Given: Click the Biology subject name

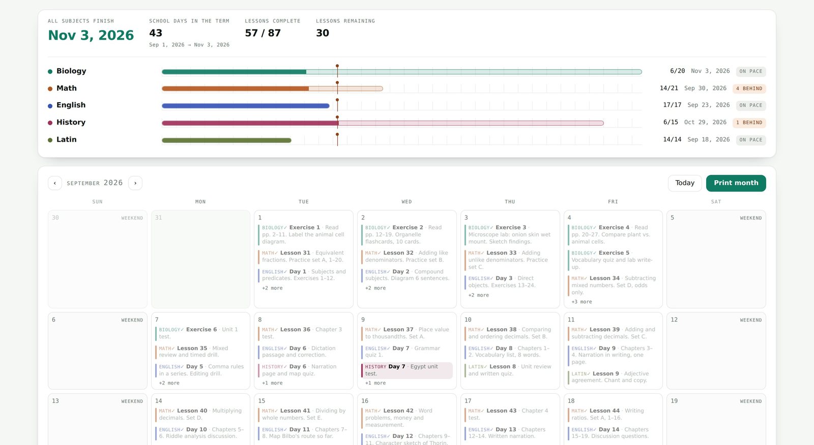Looking at the screenshot, I should coord(71,71).
